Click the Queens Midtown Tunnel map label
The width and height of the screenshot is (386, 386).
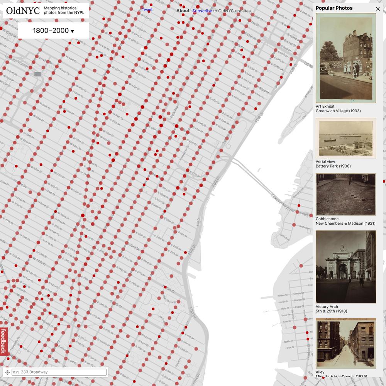(290, 206)
